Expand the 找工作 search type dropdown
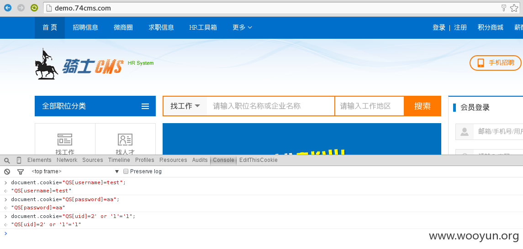 185,106
